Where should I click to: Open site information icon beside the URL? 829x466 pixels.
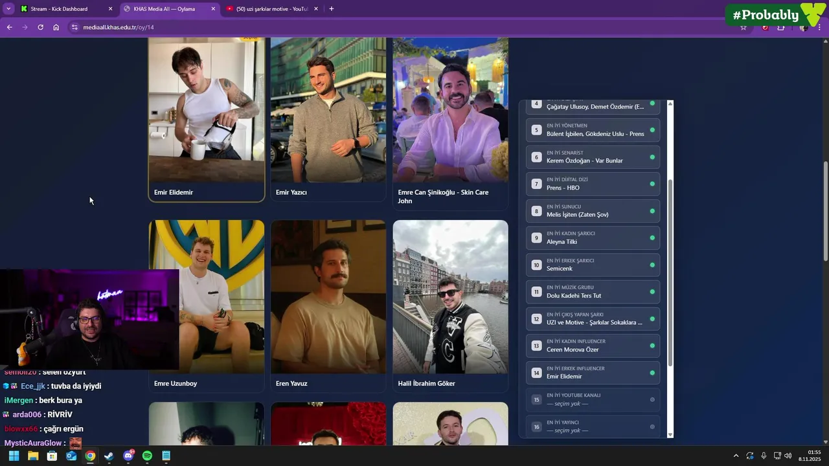point(74,27)
